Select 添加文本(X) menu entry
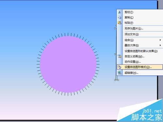 140,34
